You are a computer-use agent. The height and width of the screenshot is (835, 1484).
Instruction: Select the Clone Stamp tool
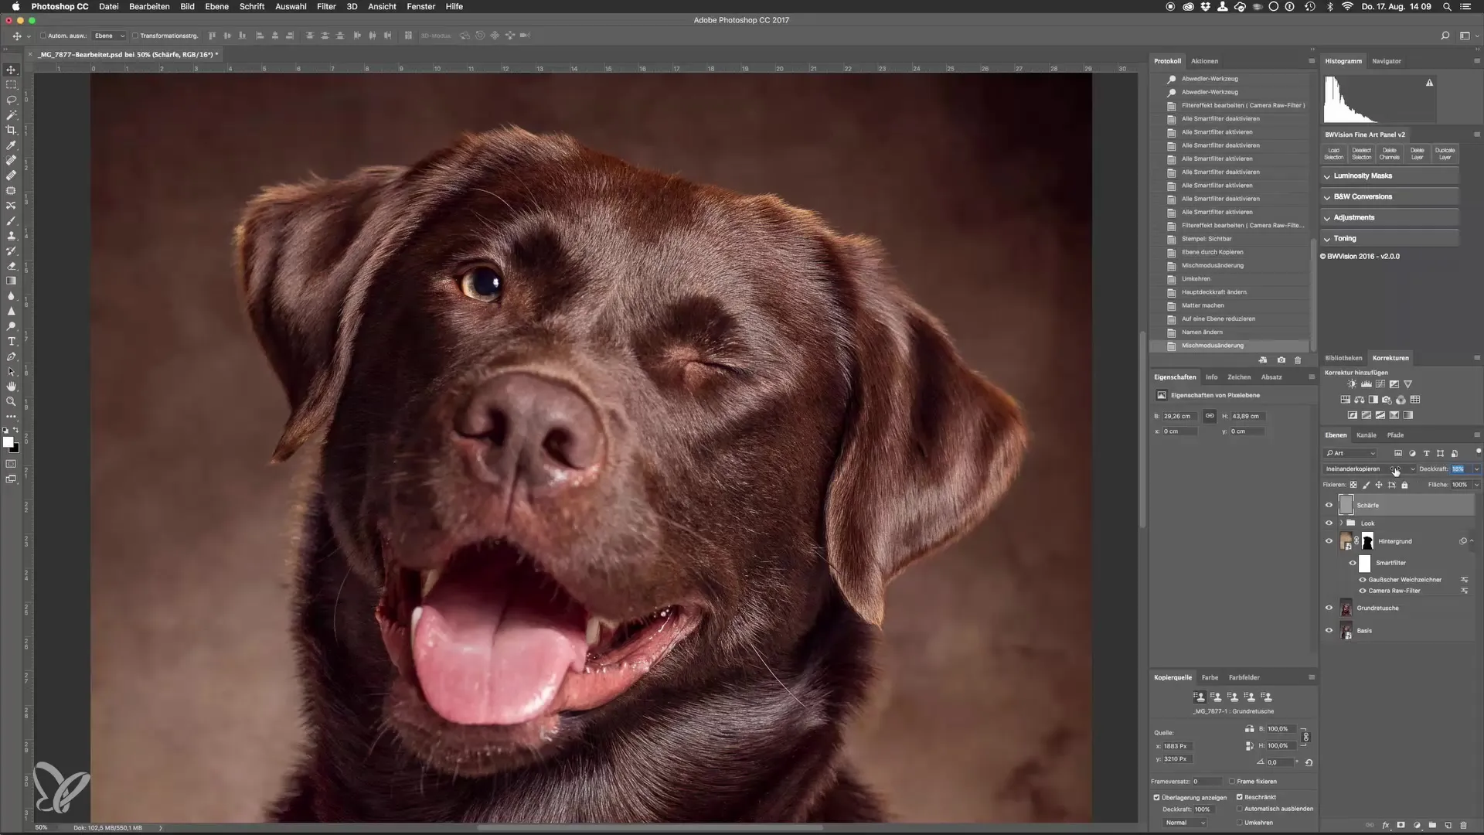[x=11, y=236]
